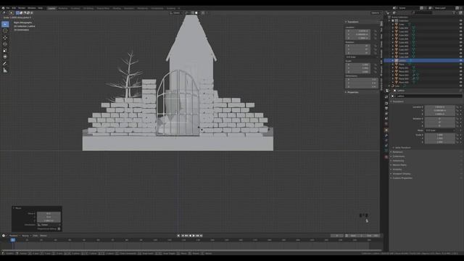Click the outliner search field
This screenshot has width=464, height=261.
(x=422, y=13)
